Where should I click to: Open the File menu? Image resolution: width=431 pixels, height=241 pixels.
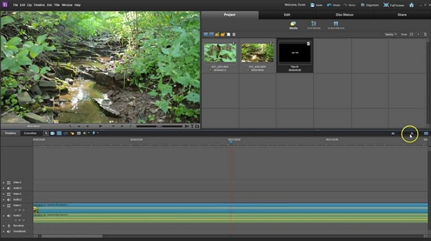point(15,5)
